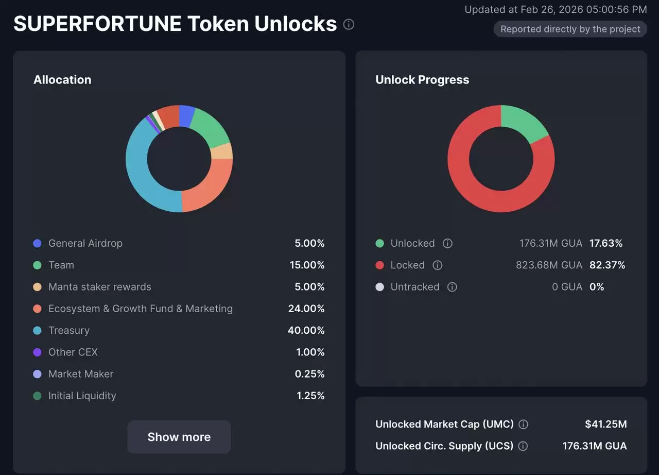Viewport: 659px width, 475px height.
Task: Open the Untracked info tooltip
Action: (452, 287)
